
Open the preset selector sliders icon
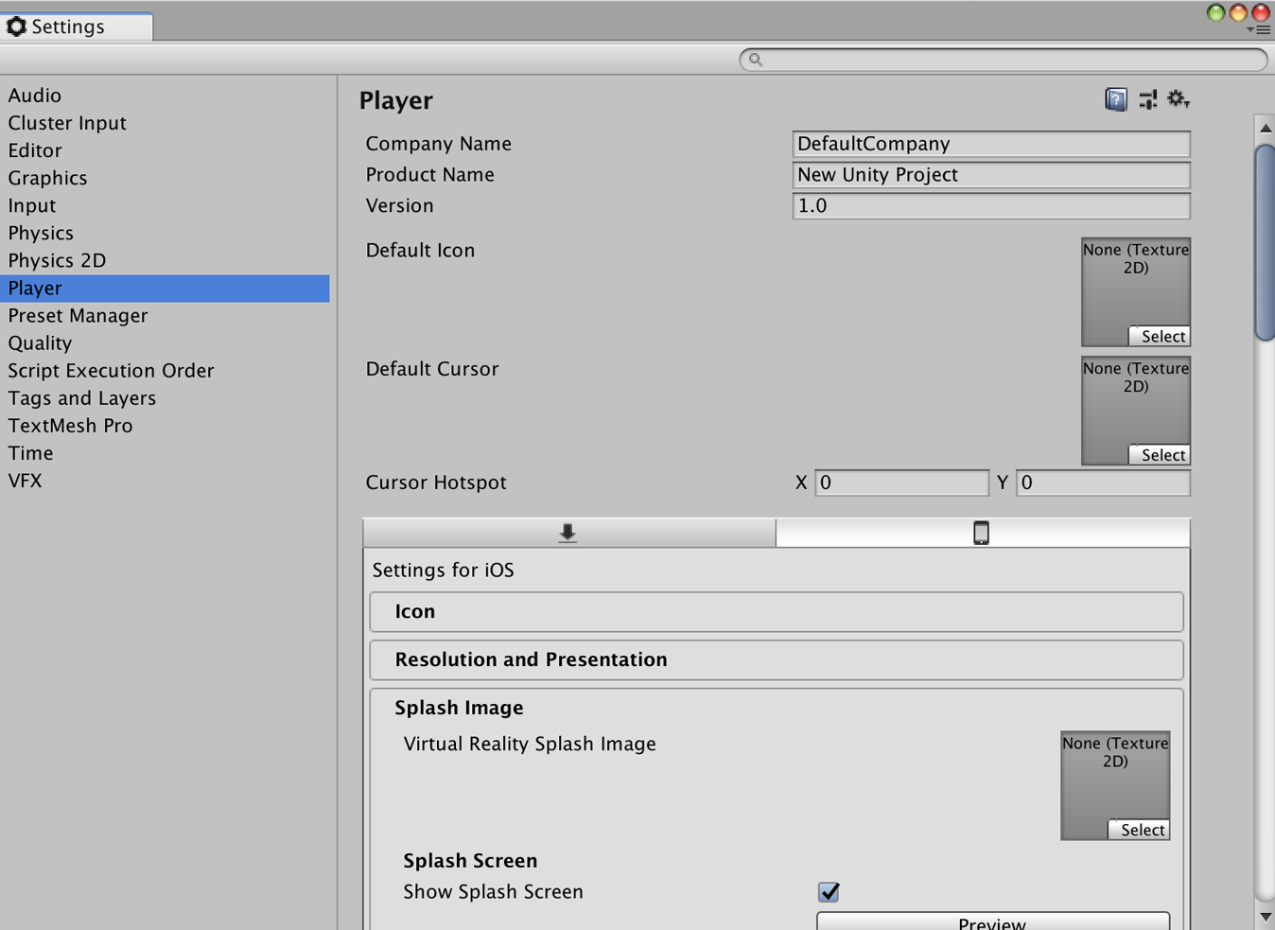(x=1148, y=99)
